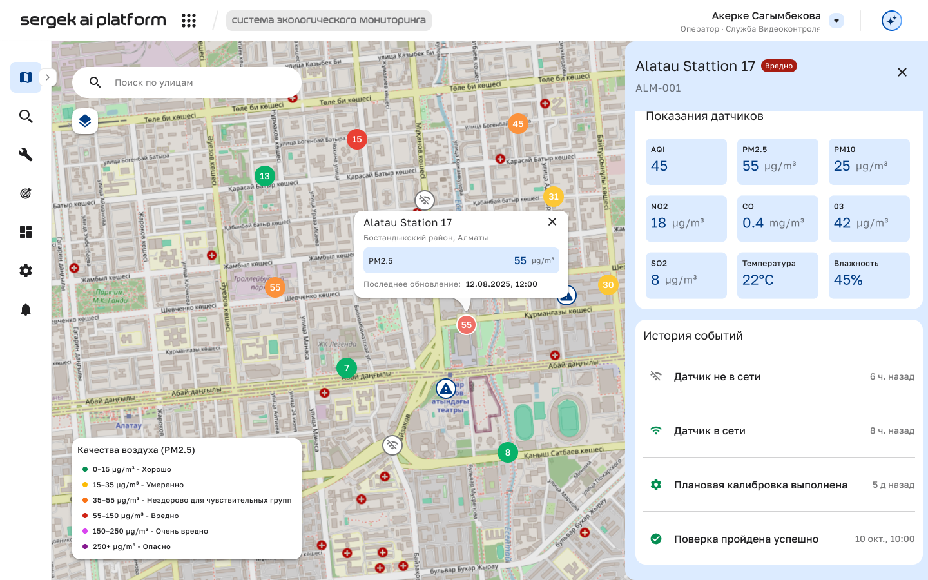Close the Alatau Stattion 17 side panel
Screen dimensions: 928x580
(x=902, y=72)
